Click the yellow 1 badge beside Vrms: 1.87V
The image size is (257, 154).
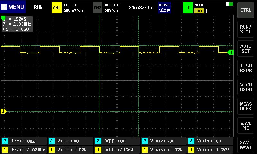point(51,150)
